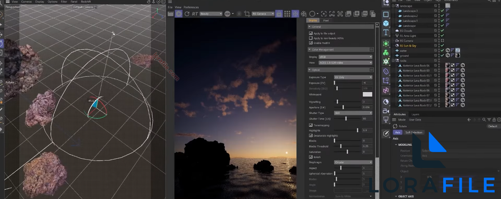
Task: Open the Redshift menu in viewport
Action: pos(86,2)
